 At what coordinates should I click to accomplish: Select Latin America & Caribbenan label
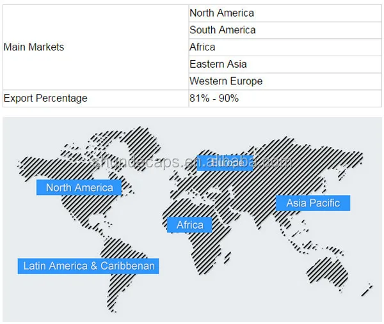click(88, 266)
